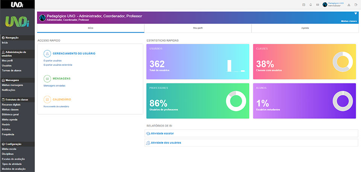Click the users icon beside Atividade dos usuários

pos(148,143)
